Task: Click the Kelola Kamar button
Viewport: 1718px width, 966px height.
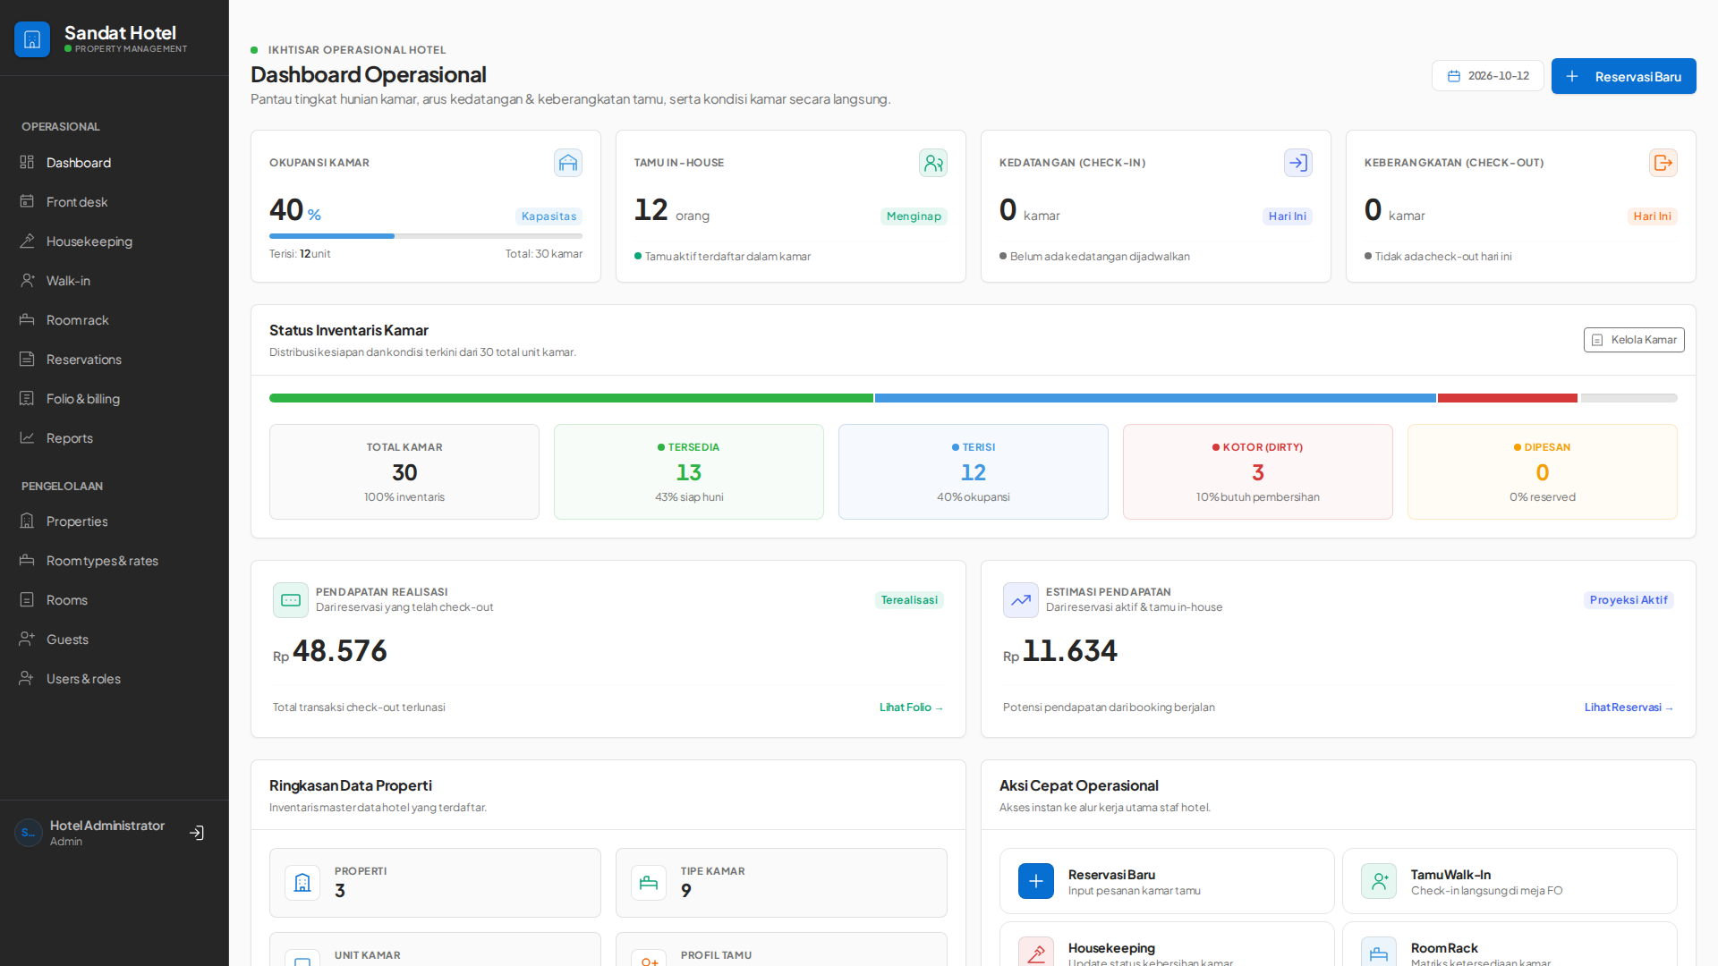Action: click(x=1634, y=340)
